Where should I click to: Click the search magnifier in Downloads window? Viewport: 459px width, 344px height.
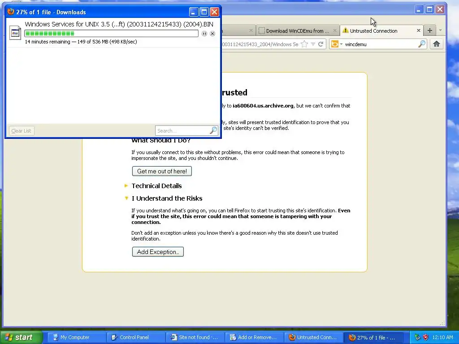pyautogui.click(x=214, y=130)
